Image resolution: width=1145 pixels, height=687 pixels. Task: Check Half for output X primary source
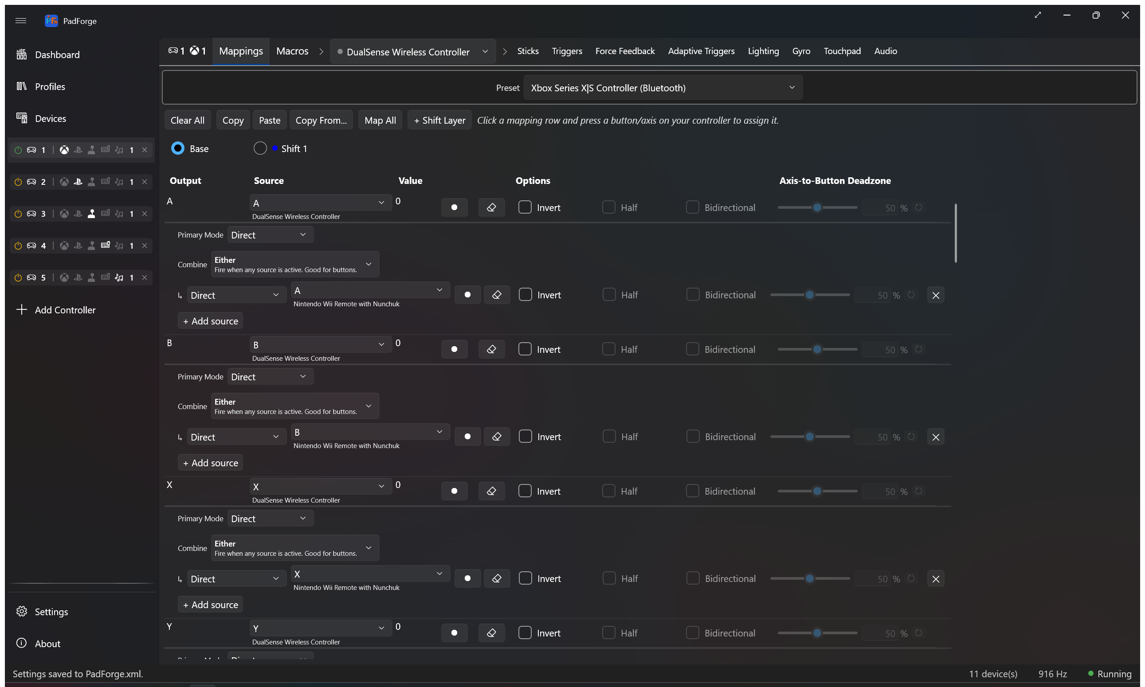tap(608, 491)
